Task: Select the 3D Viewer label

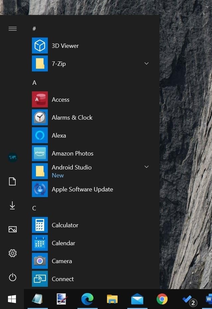Action: (x=65, y=46)
